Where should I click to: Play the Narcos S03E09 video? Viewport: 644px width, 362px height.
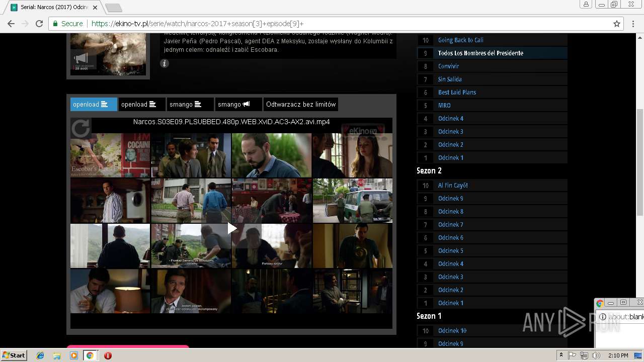point(231,228)
